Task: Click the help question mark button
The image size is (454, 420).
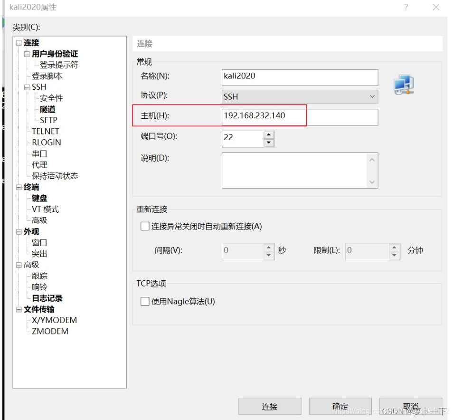Action: 406,7
